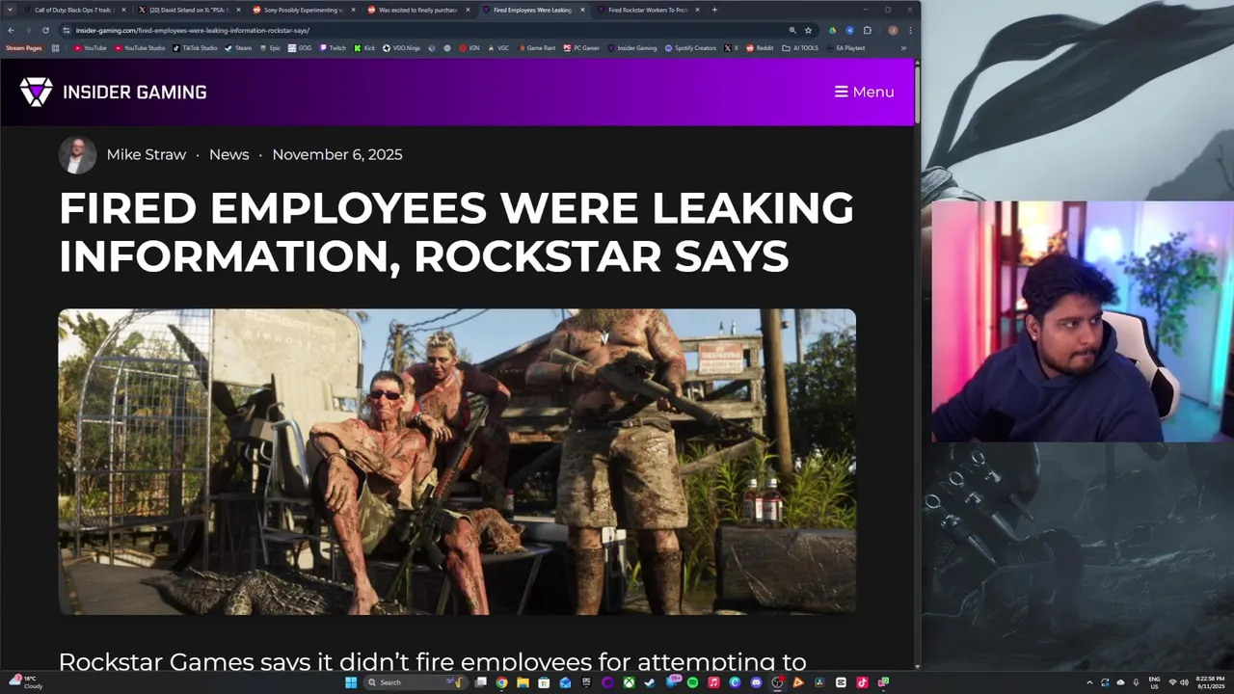The image size is (1234, 694).
Task: Open the Game Rant bookmark
Action: (536, 47)
